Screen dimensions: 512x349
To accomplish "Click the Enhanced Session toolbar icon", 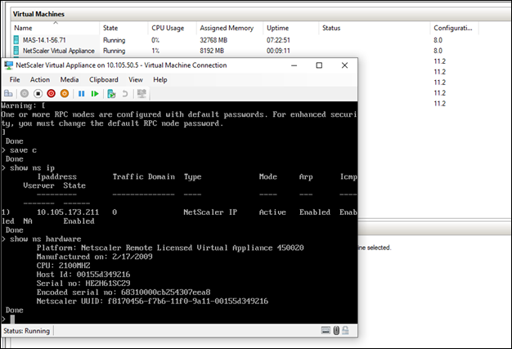I will coord(141,94).
